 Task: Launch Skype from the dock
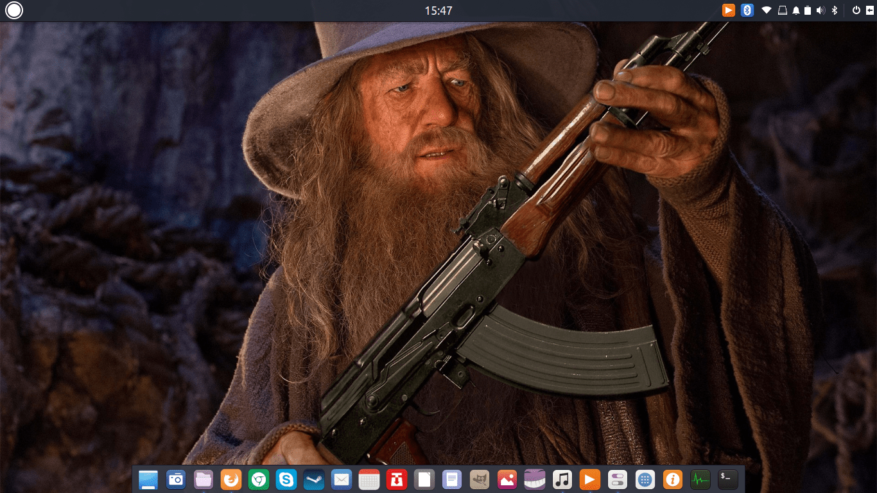pyautogui.click(x=286, y=479)
